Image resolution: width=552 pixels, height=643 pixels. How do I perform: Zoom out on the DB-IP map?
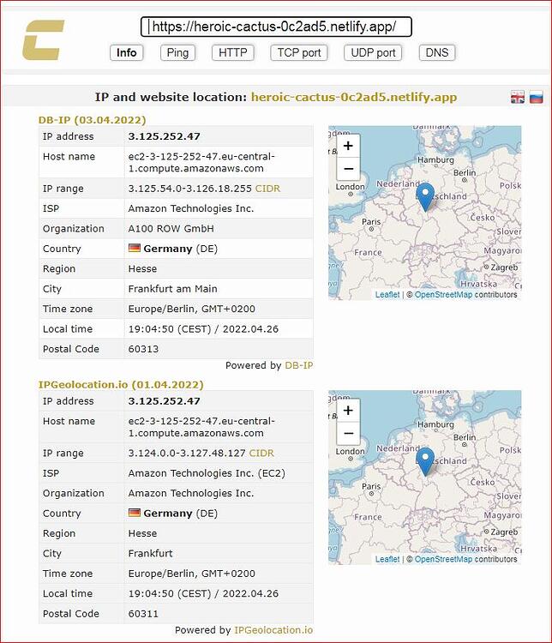coord(348,169)
